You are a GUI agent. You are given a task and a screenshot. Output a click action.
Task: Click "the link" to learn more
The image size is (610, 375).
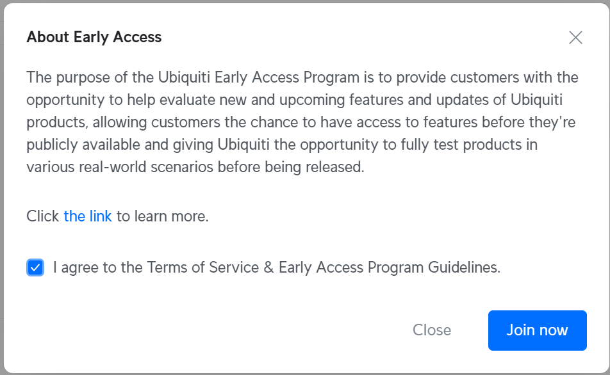(88, 216)
